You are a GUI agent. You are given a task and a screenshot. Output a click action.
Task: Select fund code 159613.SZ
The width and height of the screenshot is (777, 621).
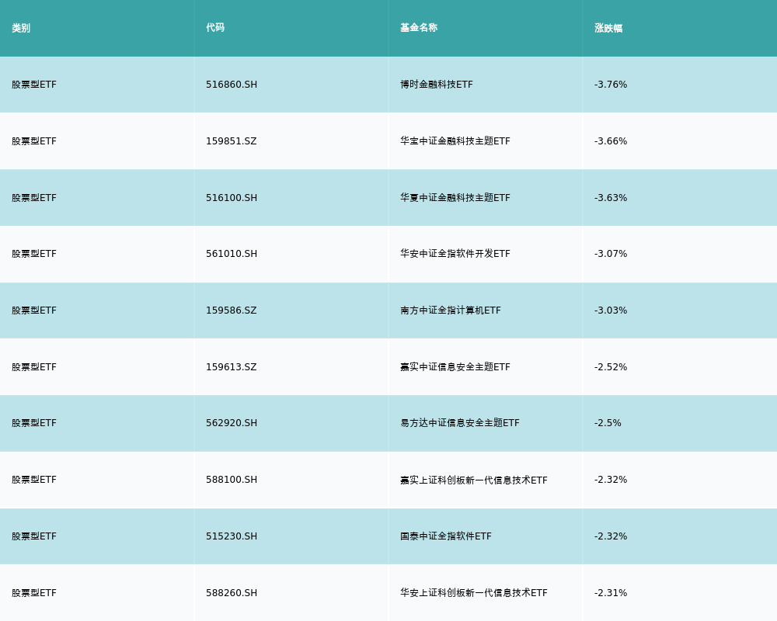(232, 367)
